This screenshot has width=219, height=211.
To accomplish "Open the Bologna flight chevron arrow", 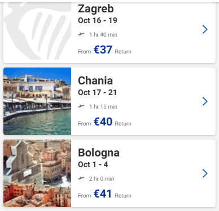I will (205, 173).
